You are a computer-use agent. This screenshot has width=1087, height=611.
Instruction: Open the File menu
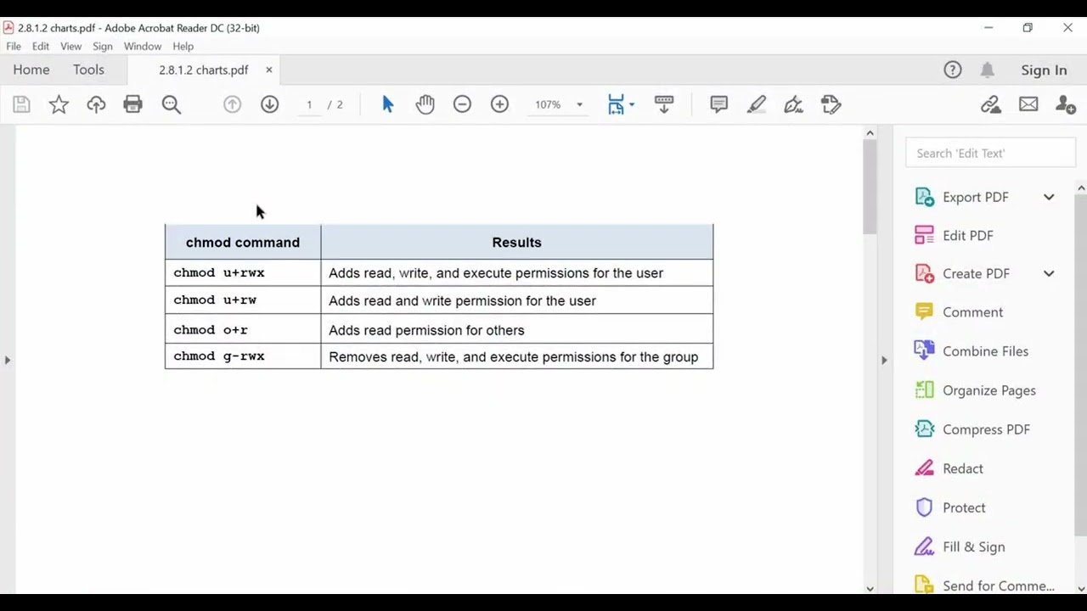click(x=14, y=47)
